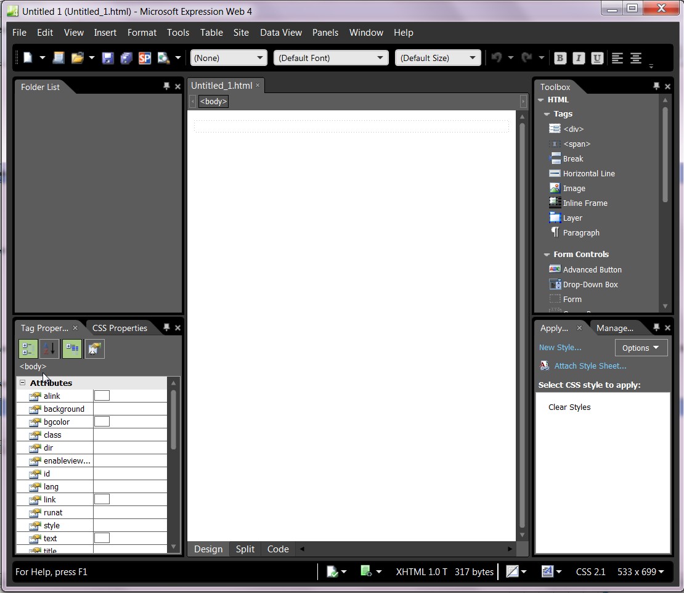The image size is (684, 593).
Task: Toggle Italic formatting
Action: tap(579, 57)
